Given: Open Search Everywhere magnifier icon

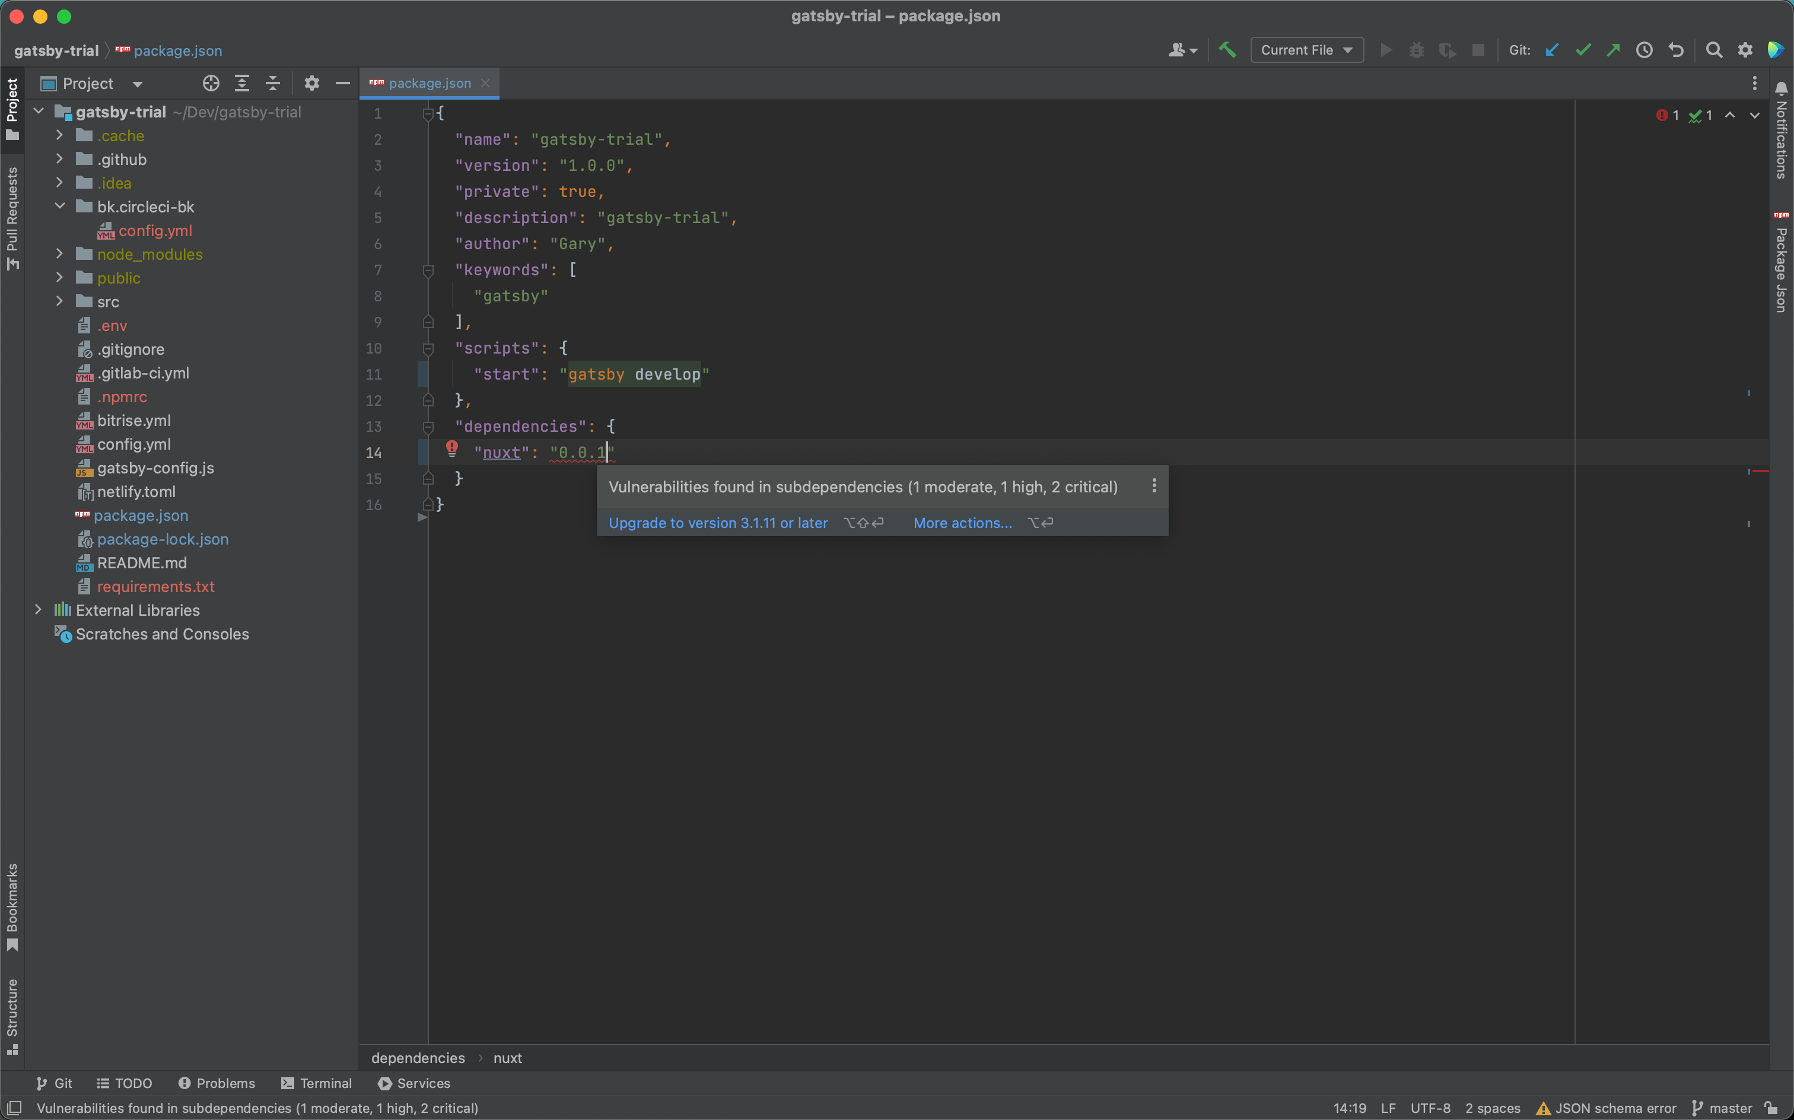Looking at the screenshot, I should pyautogui.click(x=1714, y=50).
